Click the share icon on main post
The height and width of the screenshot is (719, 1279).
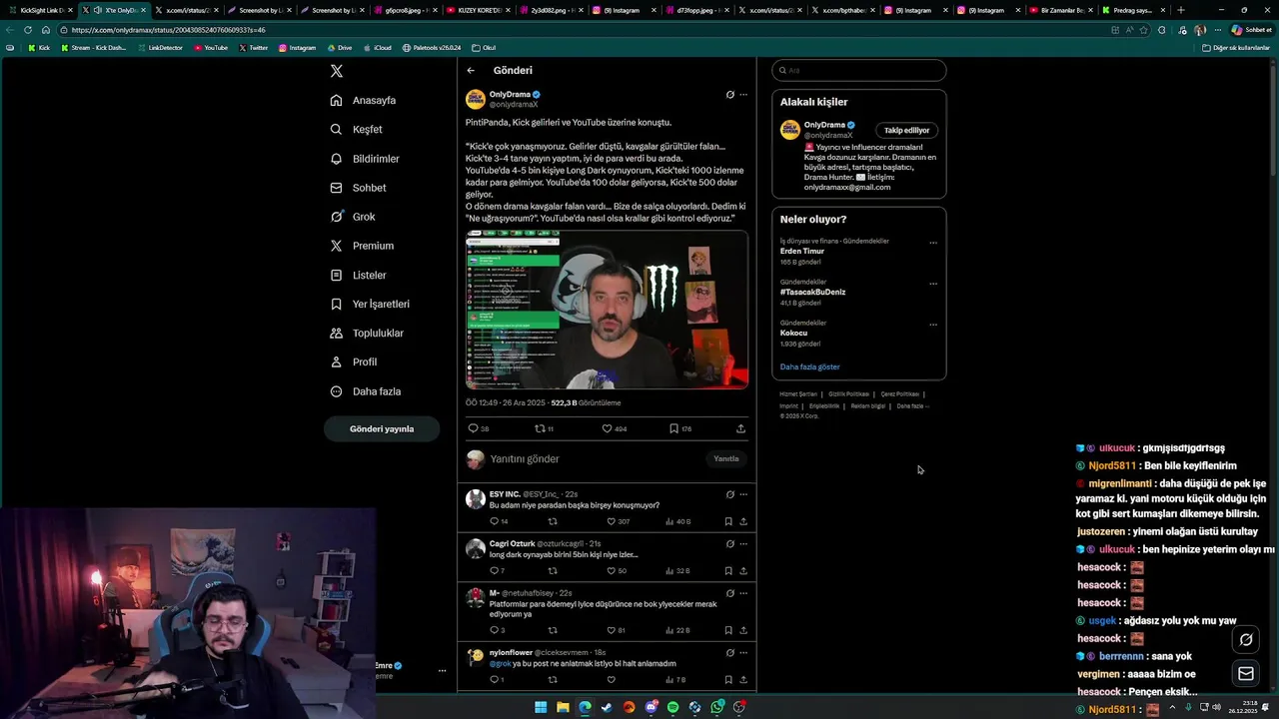(740, 428)
